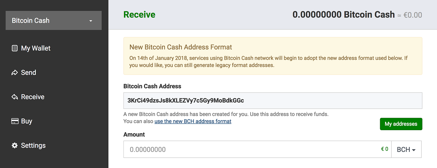This screenshot has height=168, width=437.
Task: Click the € 0 converted amount label
Action: [x=385, y=149]
